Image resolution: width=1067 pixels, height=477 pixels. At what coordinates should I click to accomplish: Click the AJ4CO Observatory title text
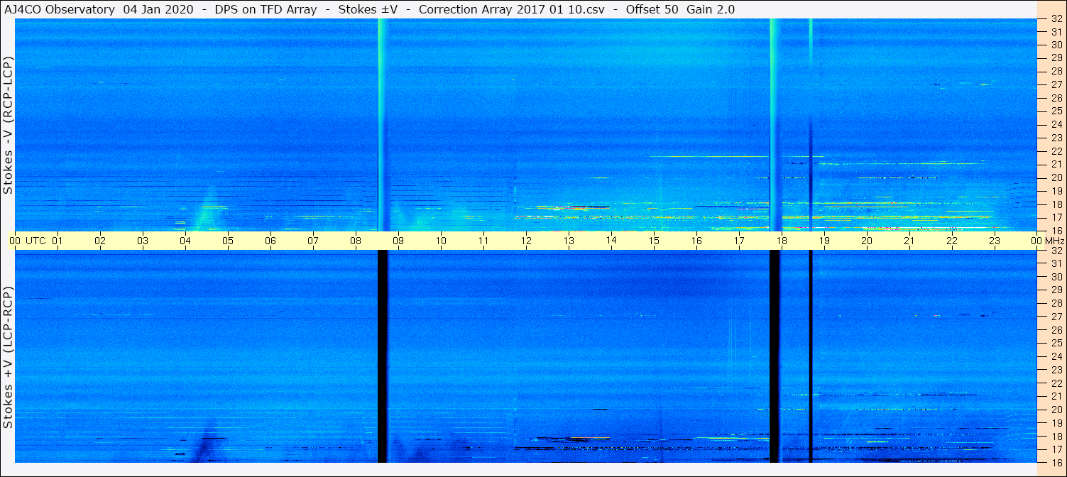tap(60, 9)
